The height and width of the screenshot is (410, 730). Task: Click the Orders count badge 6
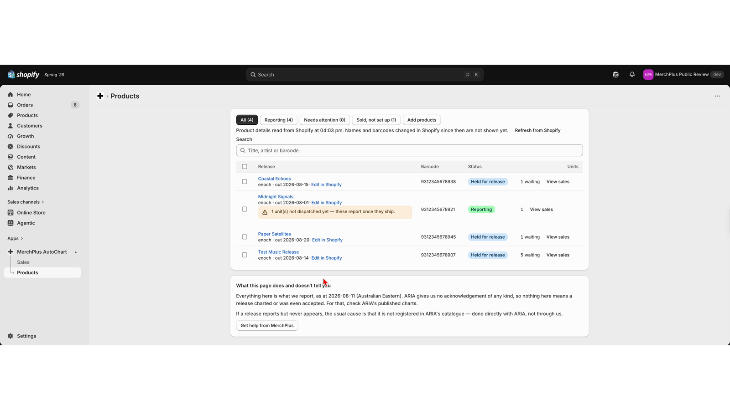(x=75, y=105)
